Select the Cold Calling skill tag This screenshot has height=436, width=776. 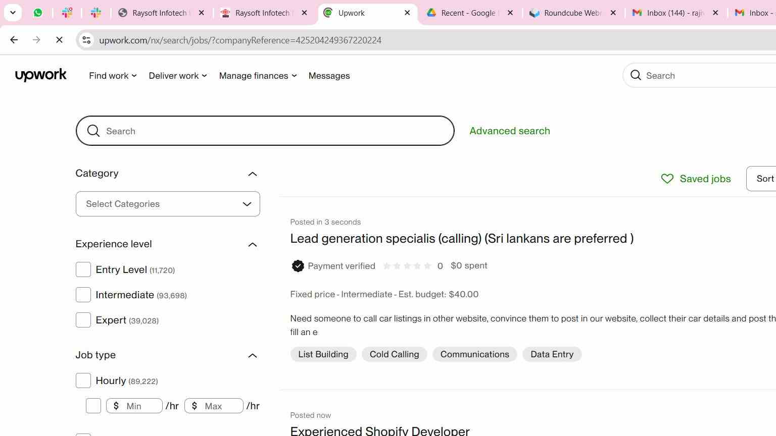(394, 354)
